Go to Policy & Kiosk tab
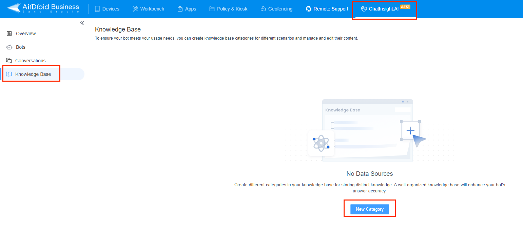This screenshot has height=231, width=523. pyautogui.click(x=228, y=9)
